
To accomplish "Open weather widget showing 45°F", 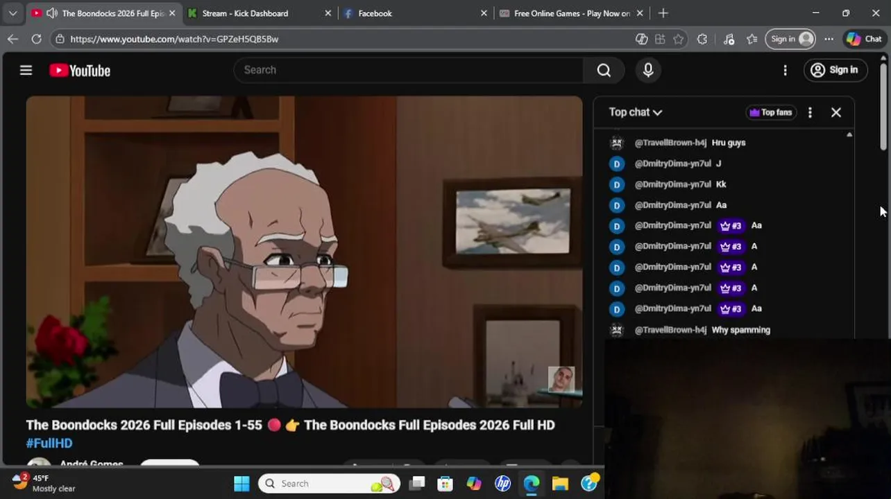I will coord(44,483).
